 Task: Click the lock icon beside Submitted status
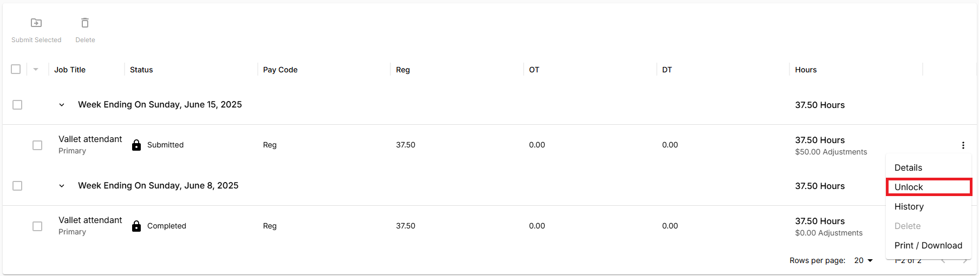point(136,145)
